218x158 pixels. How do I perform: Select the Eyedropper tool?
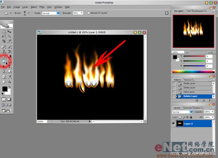point(9,77)
